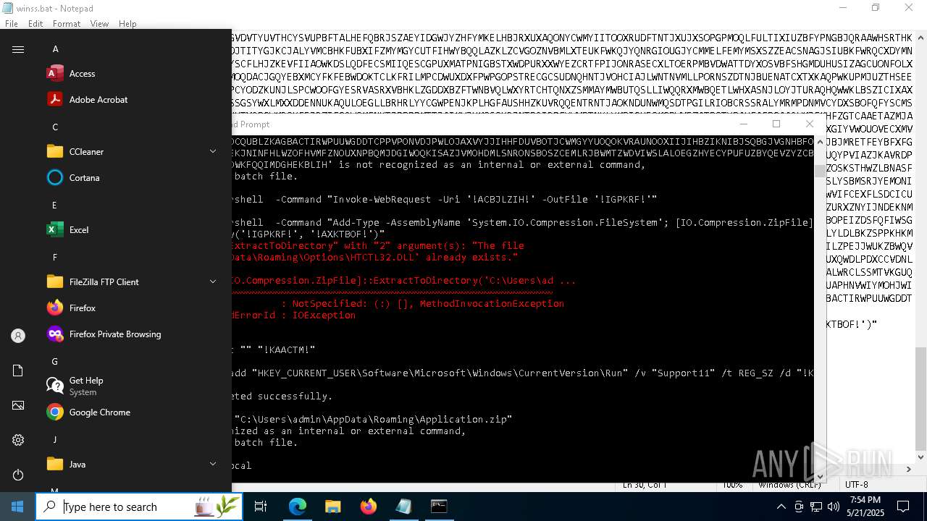Click the UTF-8 encoding status bar entry
The width and height of the screenshot is (927, 521).
point(856,485)
